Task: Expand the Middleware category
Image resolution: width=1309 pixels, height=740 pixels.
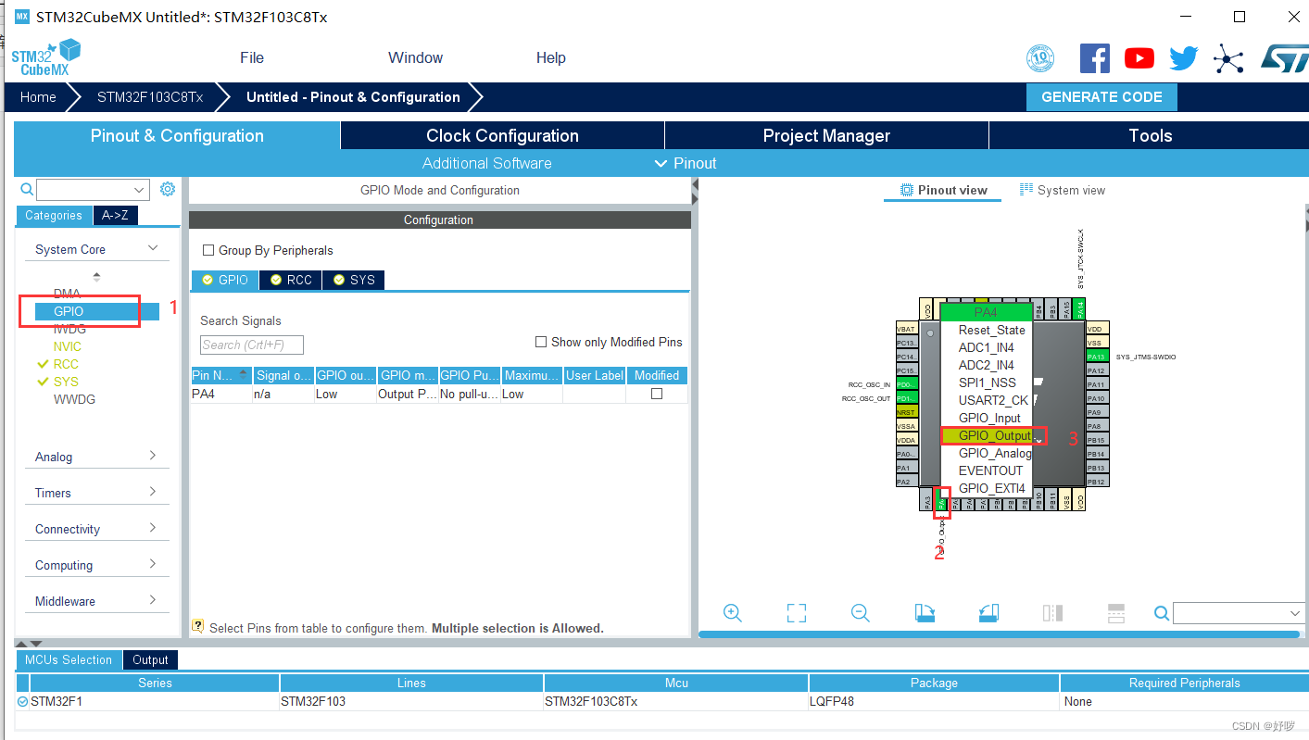Action: [x=153, y=600]
